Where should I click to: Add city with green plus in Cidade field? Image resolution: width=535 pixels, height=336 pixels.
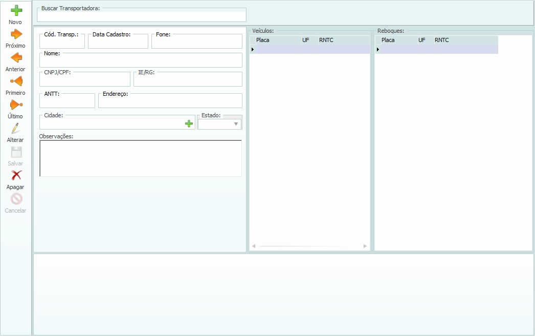[189, 123]
